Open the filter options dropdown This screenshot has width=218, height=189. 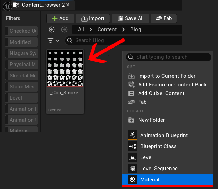click(x=53, y=41)
